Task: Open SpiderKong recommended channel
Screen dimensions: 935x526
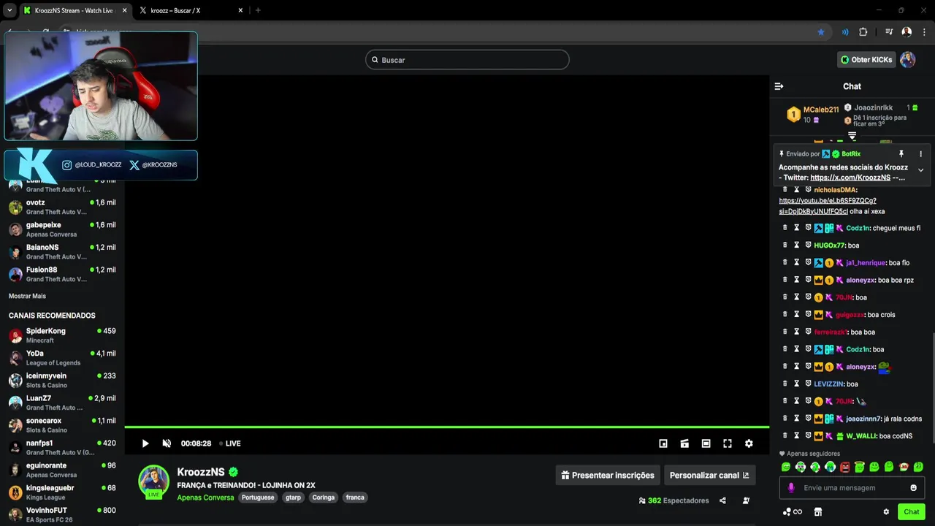Action: [x=62, y=335]
